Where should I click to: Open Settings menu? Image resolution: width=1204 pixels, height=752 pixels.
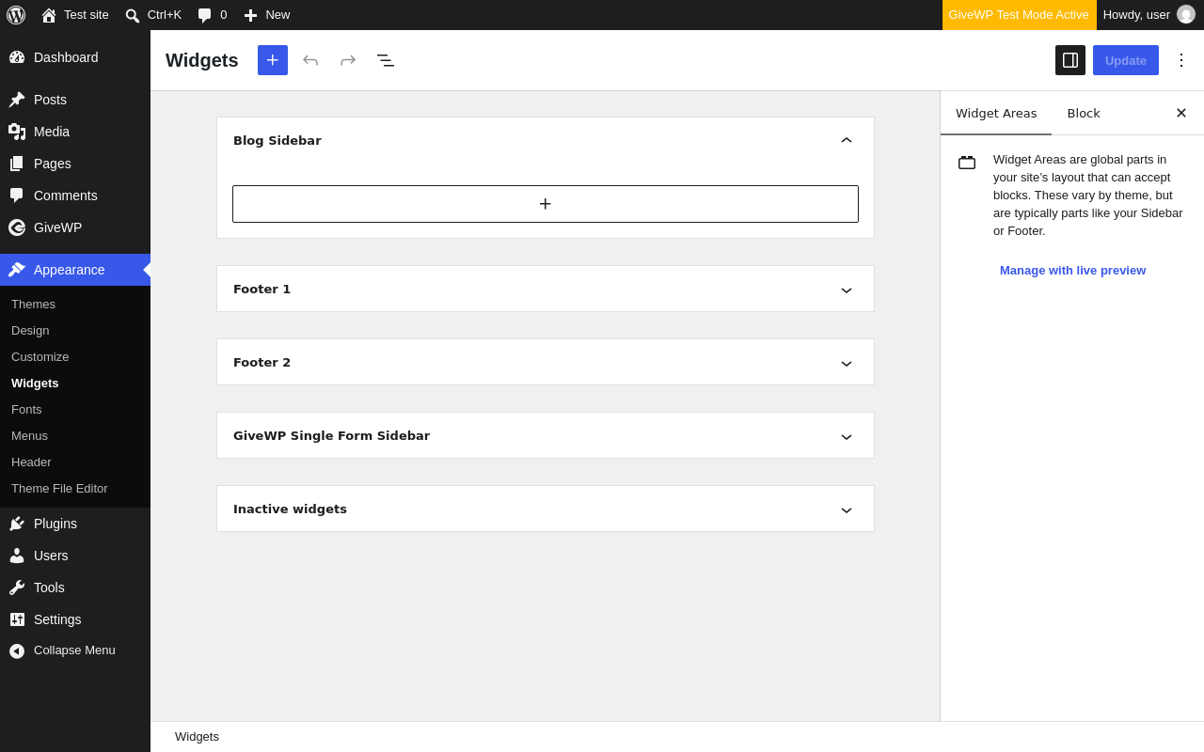point(75,619)
